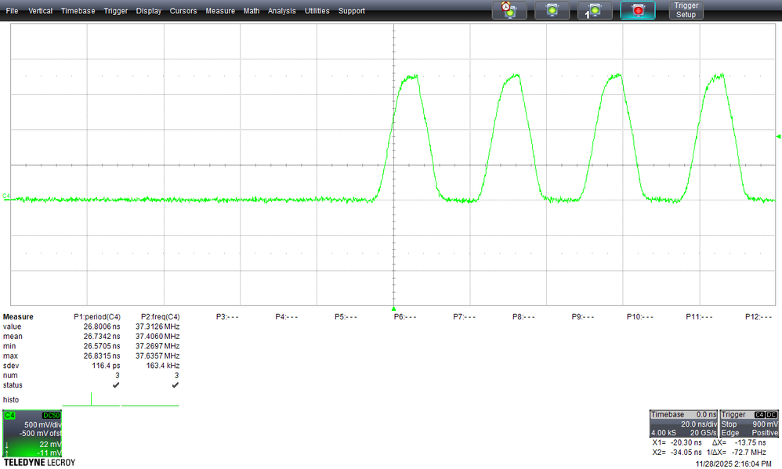
Task: Open the Analysis menu
Action: click(282, 10)
